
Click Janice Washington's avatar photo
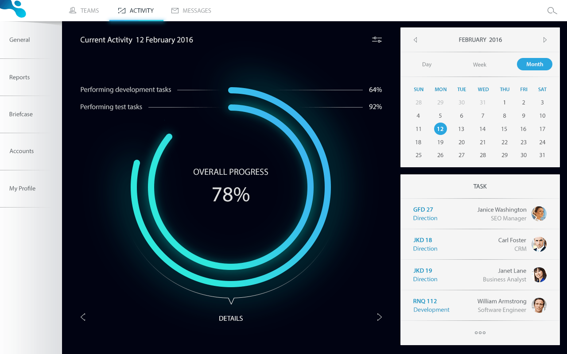539,214
